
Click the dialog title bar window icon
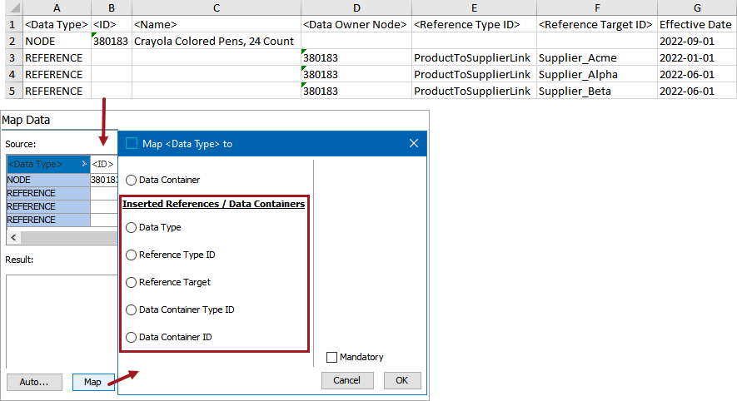coord(132,143)
